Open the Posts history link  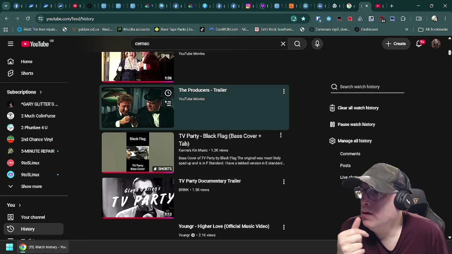pos(345,165)
